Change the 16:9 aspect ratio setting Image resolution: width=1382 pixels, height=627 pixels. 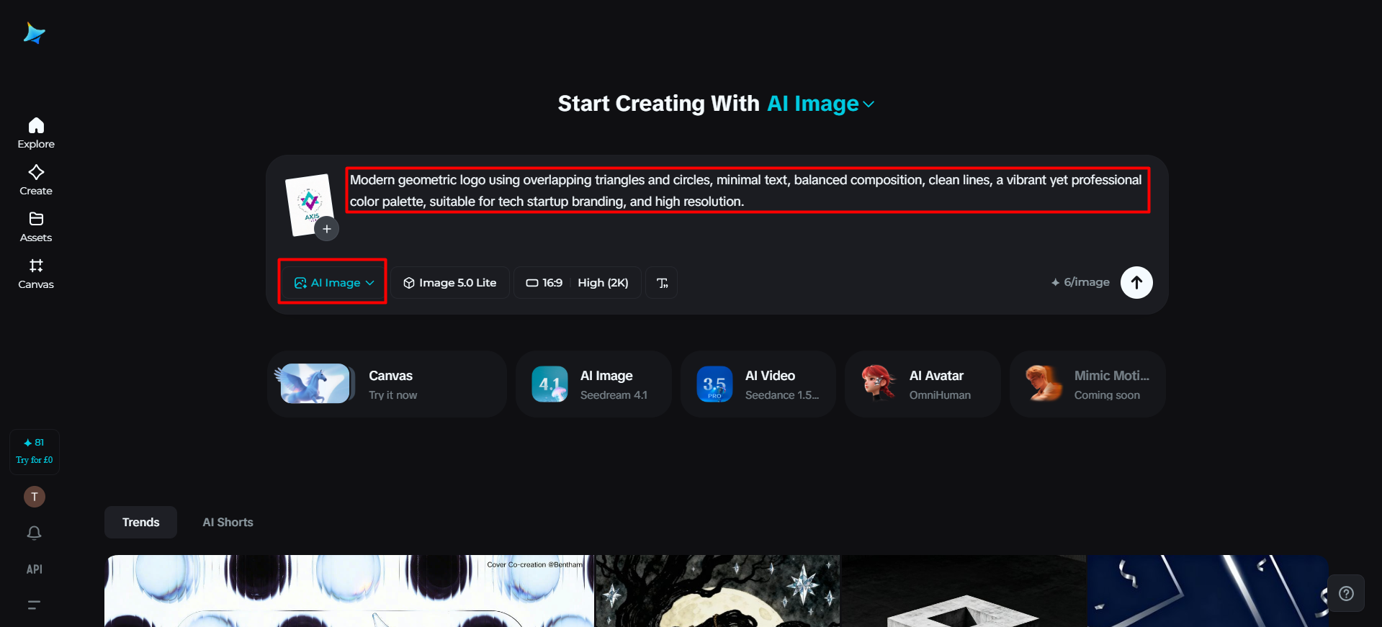point(544,283)
